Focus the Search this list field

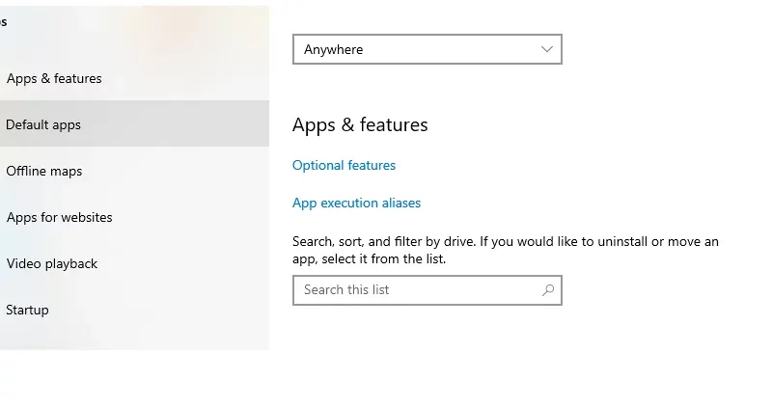click(x=427, y=290)
